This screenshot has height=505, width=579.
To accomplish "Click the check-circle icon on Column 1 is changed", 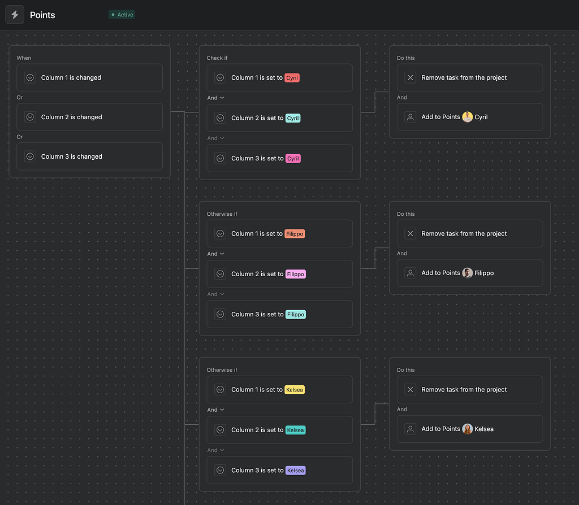I will tap(30, 77).
